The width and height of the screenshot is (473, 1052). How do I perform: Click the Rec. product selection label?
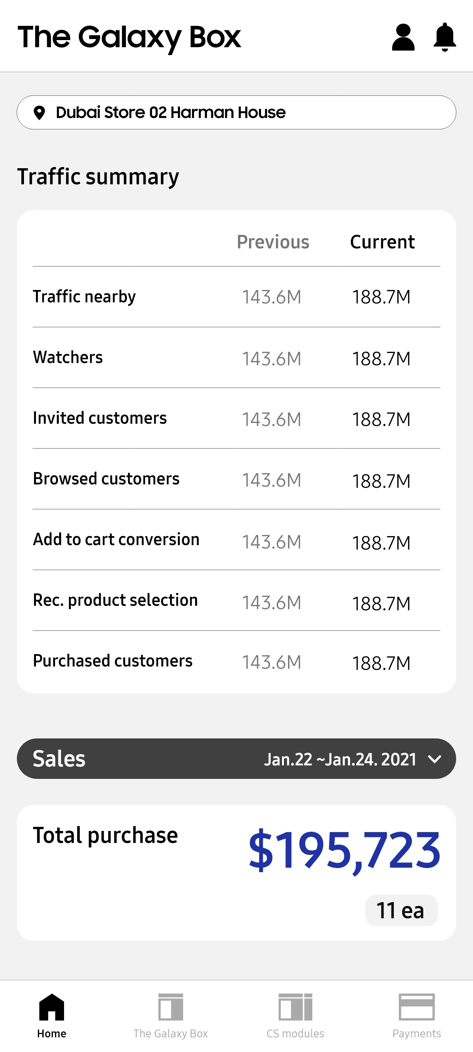(115, 600)
